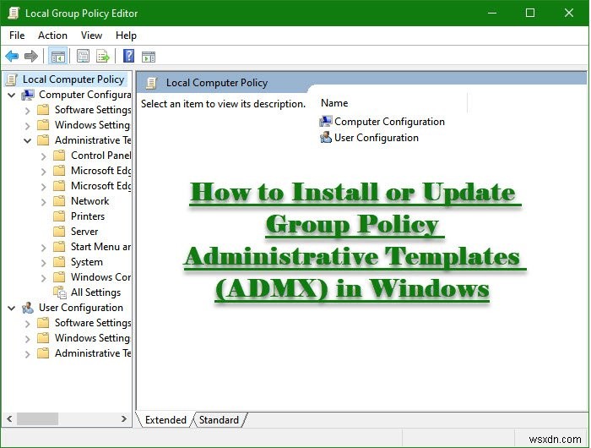Select Control Panel label in the tree
This screenshot has width=591, height=448.
pyautogui.click(x=101, y=156)
